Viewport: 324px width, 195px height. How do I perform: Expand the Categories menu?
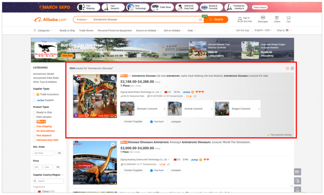click(x=43, y=30)
